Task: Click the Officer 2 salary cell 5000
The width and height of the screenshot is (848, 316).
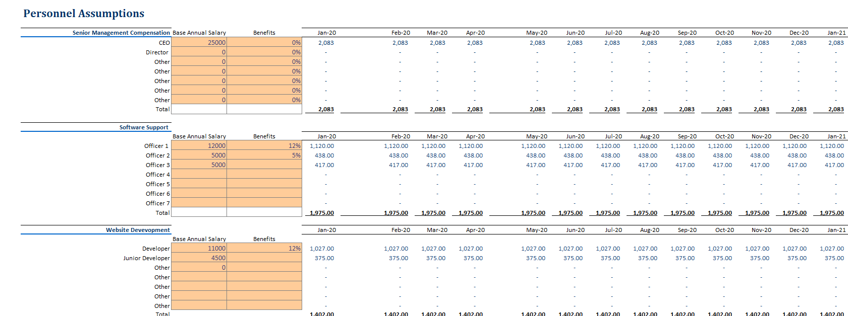Action: [x=199, y=155]
